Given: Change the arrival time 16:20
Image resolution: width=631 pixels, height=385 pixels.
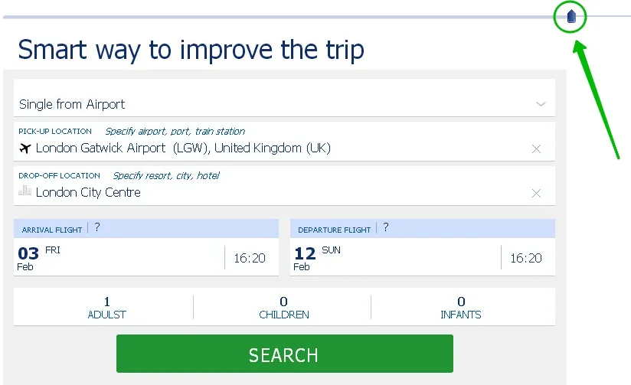Looking at the screenshot, I should click(x=250, y=258).
